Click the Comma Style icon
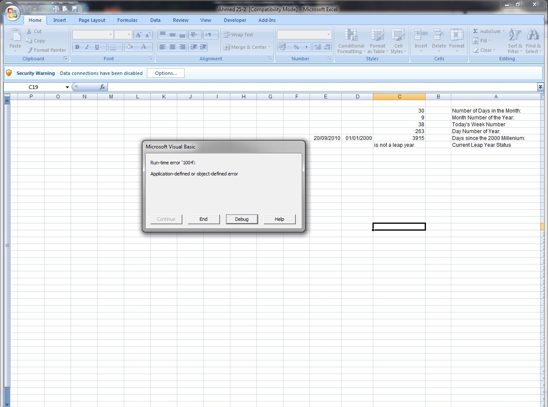548x407 pixels. (306, 47)
